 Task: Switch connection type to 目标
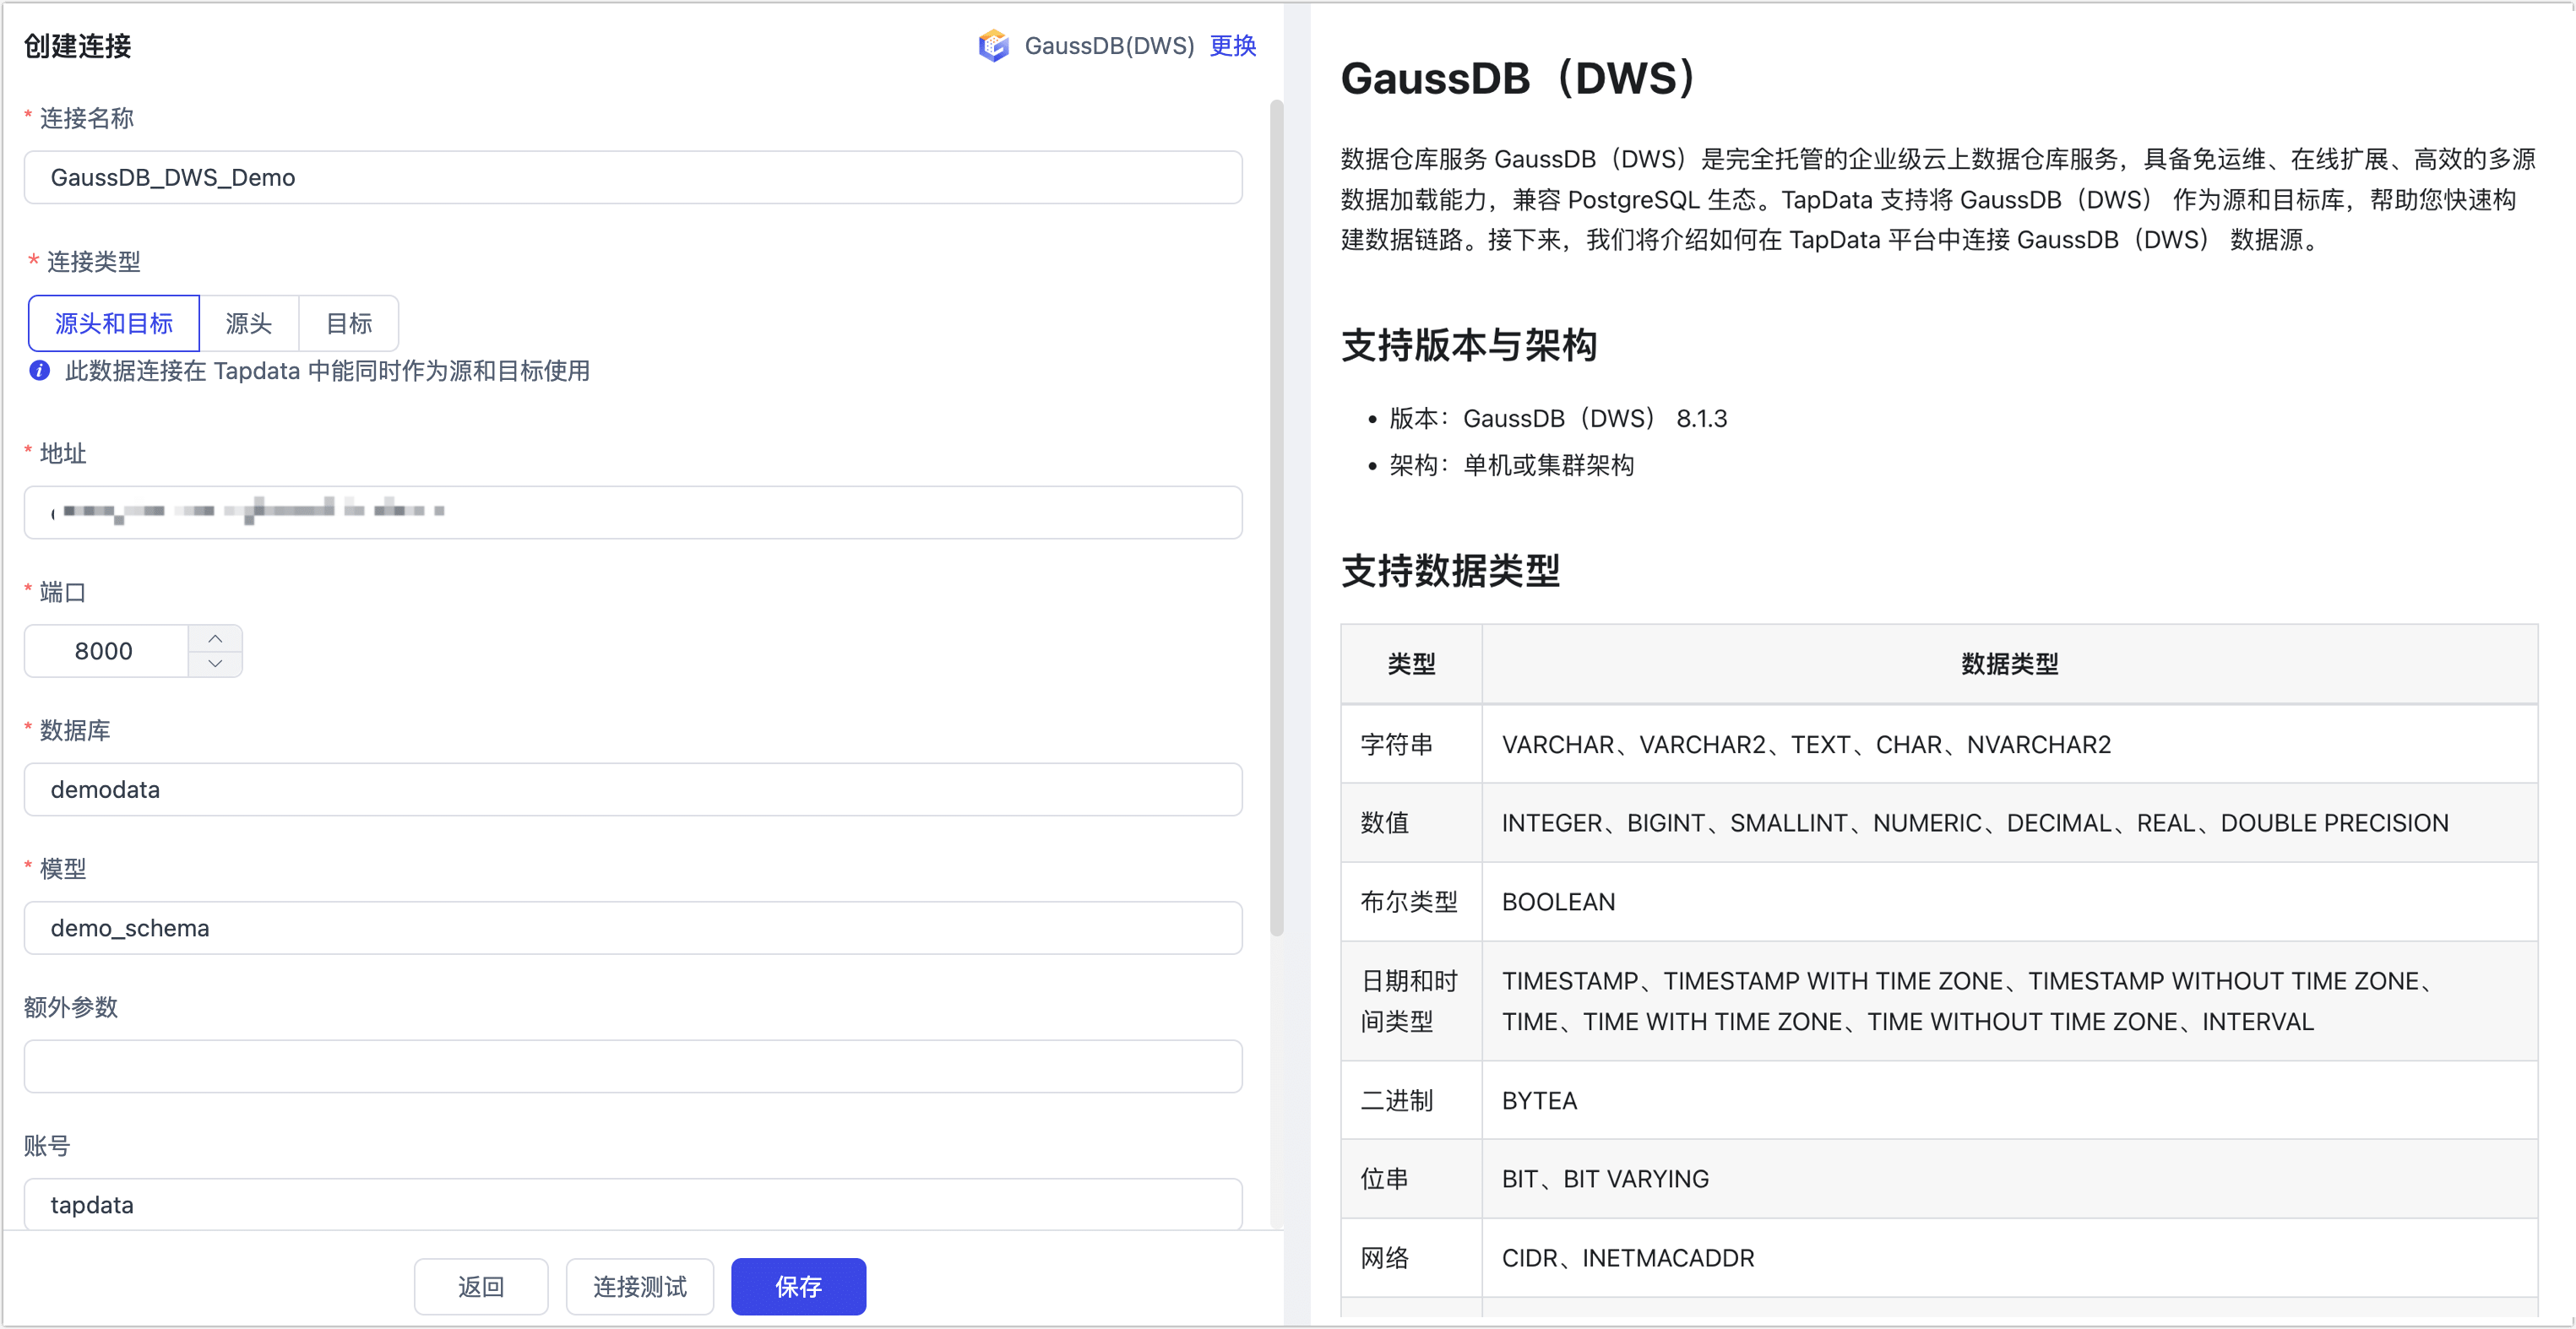tap(348, 323)
